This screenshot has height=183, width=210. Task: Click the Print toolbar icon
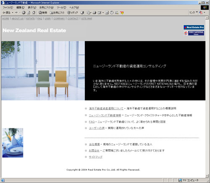tap(94, 13)
